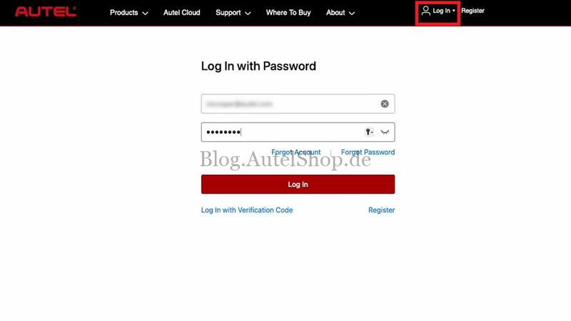Expand the Products dropdown chevron

coord(146,13)
